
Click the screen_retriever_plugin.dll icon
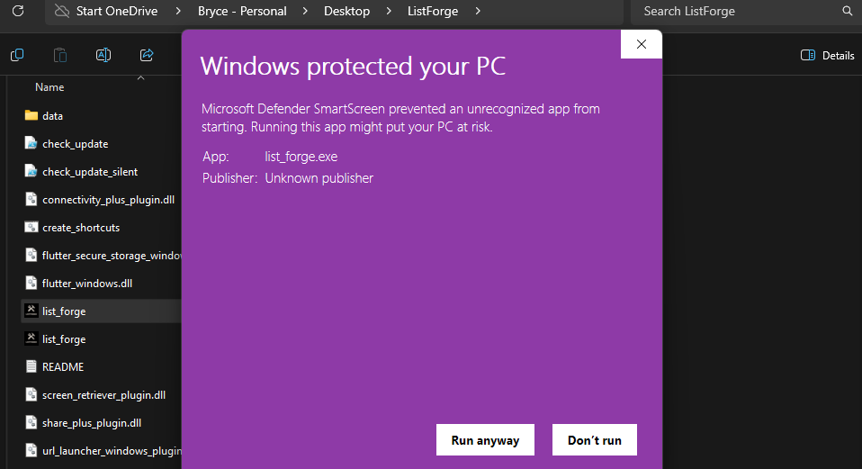31,395
